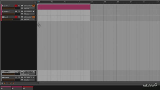Solo the Inst 3 track

(19, 17)
